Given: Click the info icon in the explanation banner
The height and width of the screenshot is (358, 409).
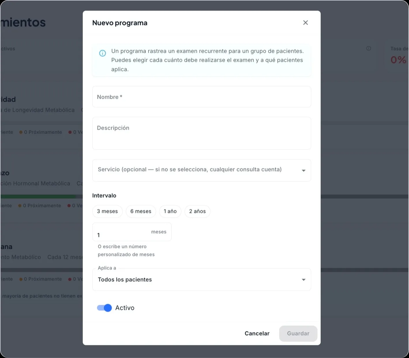Looking at the screenshot, I should click(102, 53).
